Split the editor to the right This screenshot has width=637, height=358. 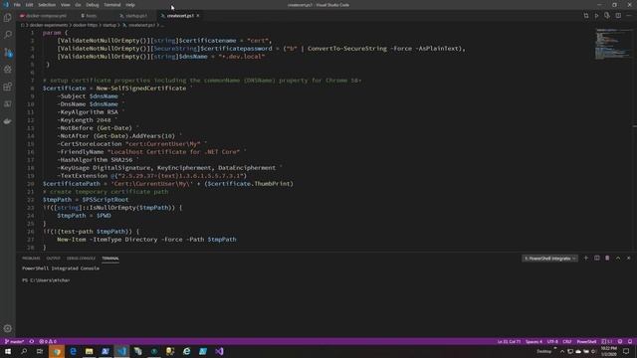[x=618, y=16]
